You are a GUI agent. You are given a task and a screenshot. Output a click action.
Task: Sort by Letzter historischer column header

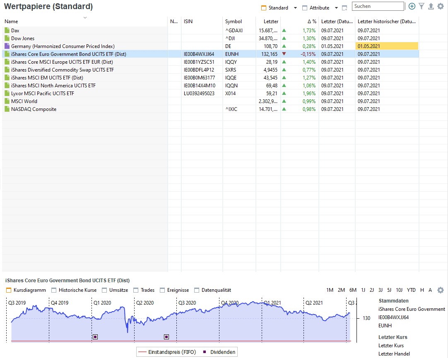pyautogui.click(x=387, y=22)
